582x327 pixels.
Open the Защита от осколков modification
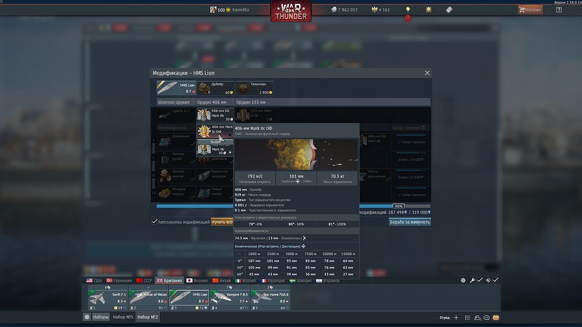pos(215,176)
